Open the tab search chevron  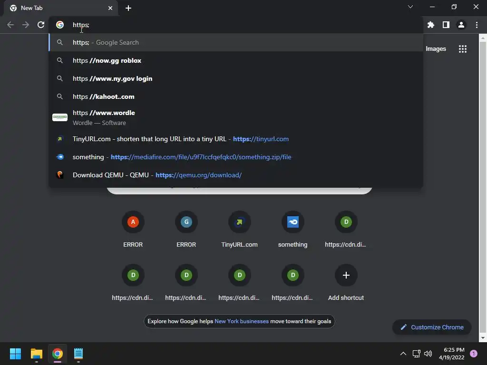pos(410,7)
